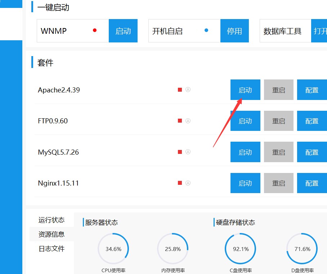Click the FTP0.9.60 service name
Screen dimensions: 327x274
(x=53, y=121)
